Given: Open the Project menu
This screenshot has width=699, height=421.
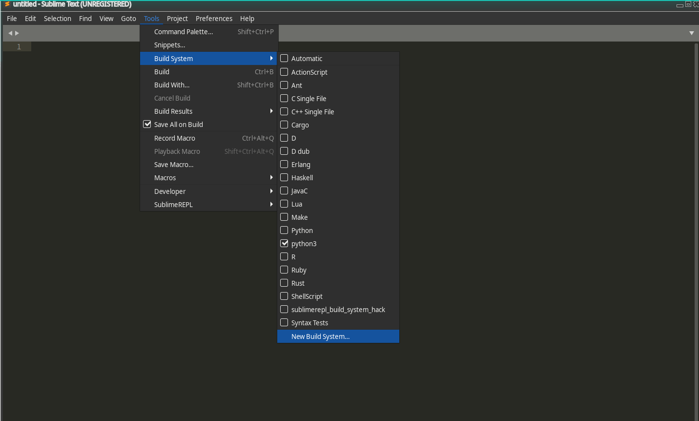Looking at the screenshot, I should (x=177, y=19).
